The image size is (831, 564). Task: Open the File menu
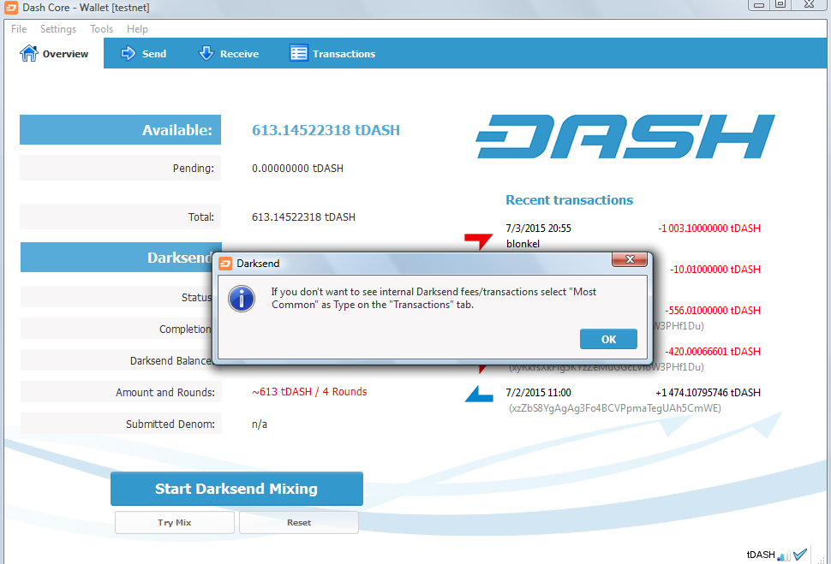(19, 29)
